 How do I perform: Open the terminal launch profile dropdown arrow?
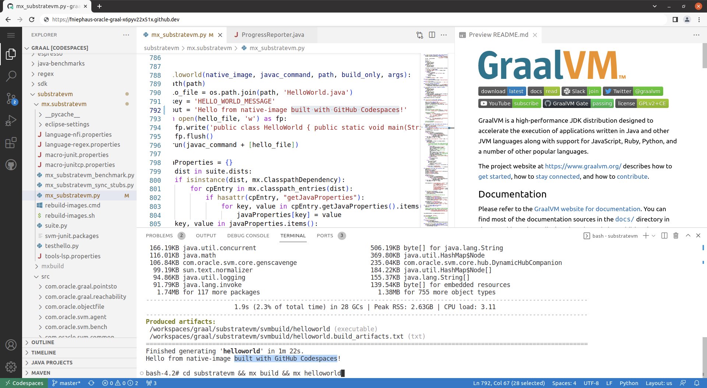(653, 235)
